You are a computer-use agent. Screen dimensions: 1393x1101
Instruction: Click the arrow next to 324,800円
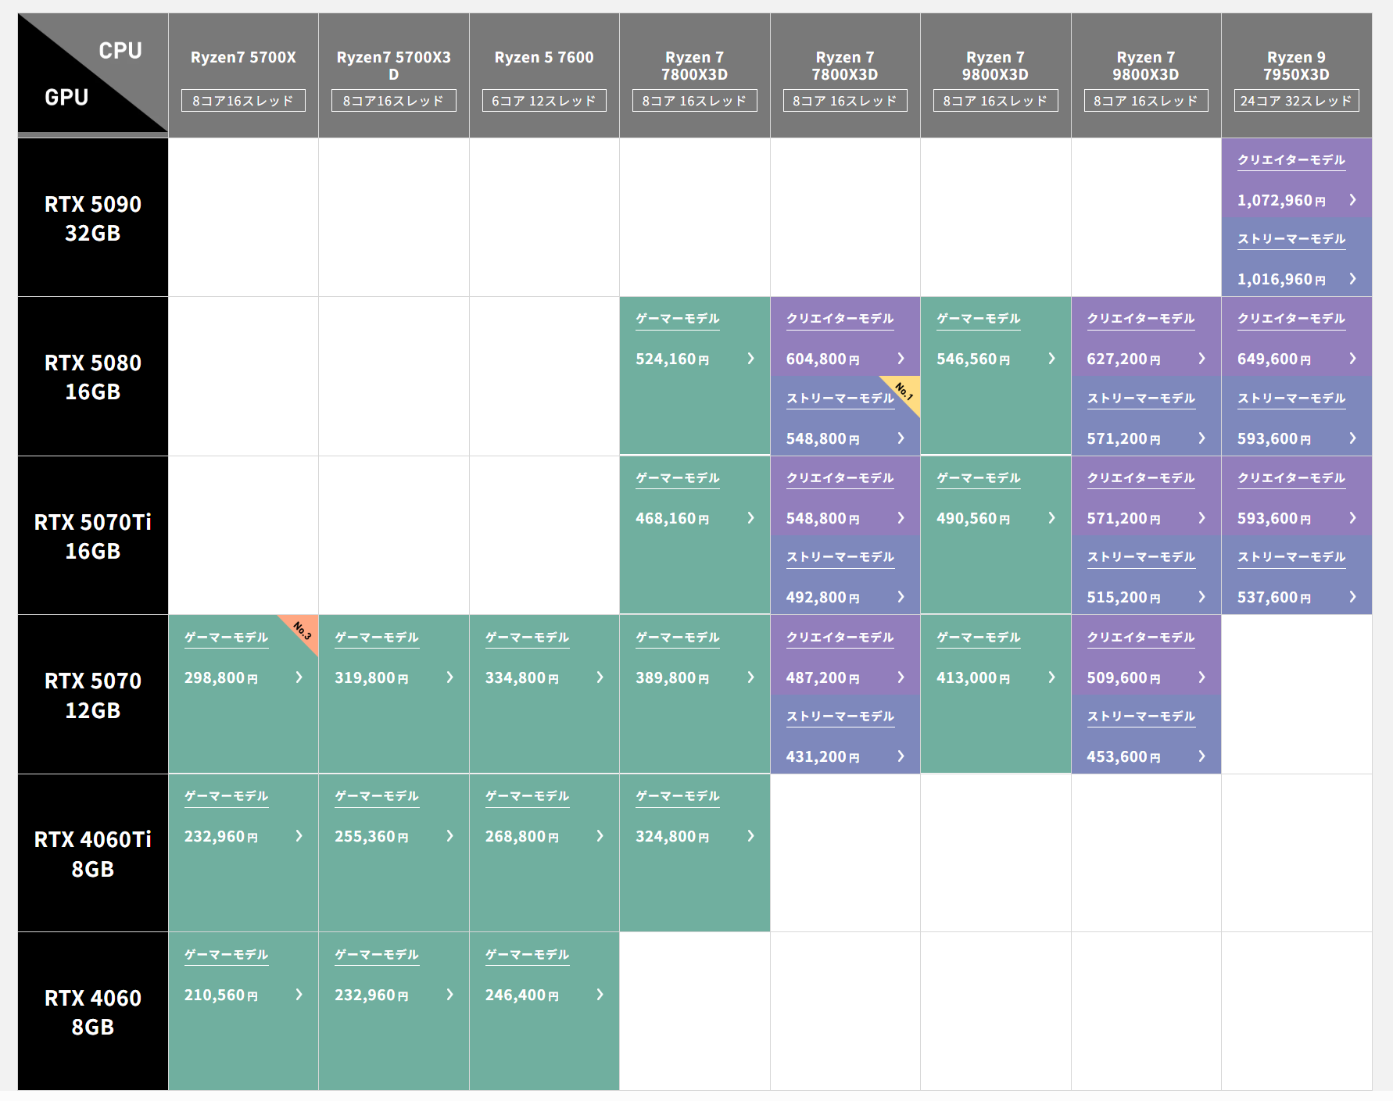coord(750,836)
